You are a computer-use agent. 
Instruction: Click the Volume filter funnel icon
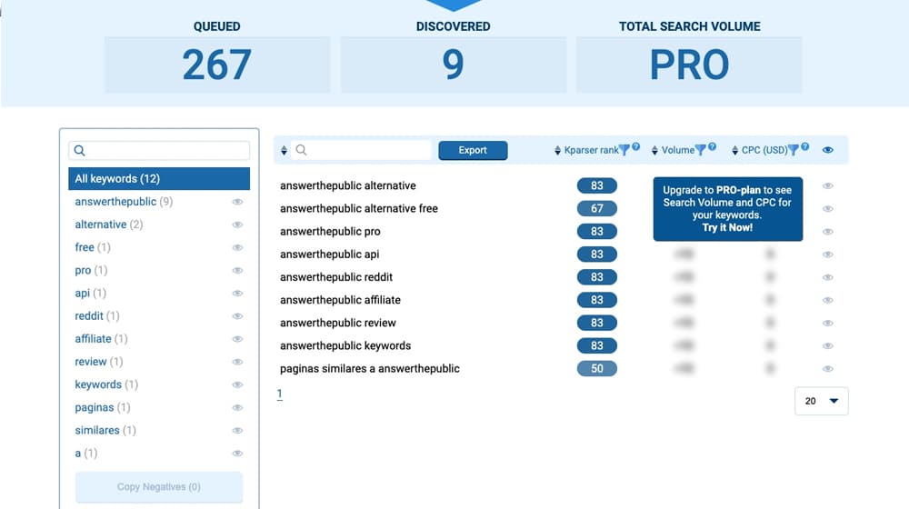point(700,150)
